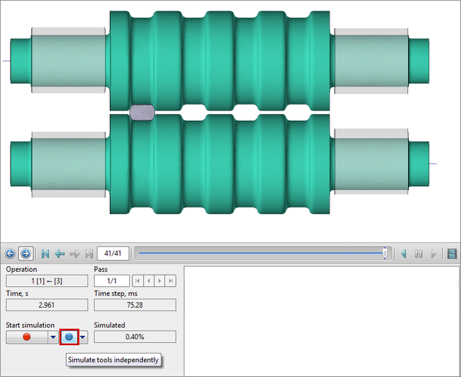
Task: Go to the next simulation step
Action: pyautogui.click(x=74, y=254)
